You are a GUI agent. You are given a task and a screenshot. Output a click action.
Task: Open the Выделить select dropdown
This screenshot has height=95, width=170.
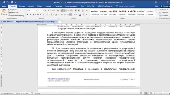coord(164,16)
